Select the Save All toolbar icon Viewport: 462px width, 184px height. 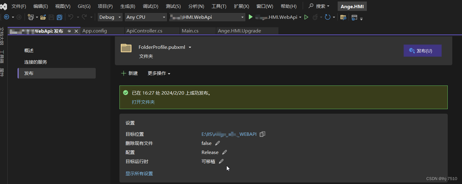[x=60, y=17]
